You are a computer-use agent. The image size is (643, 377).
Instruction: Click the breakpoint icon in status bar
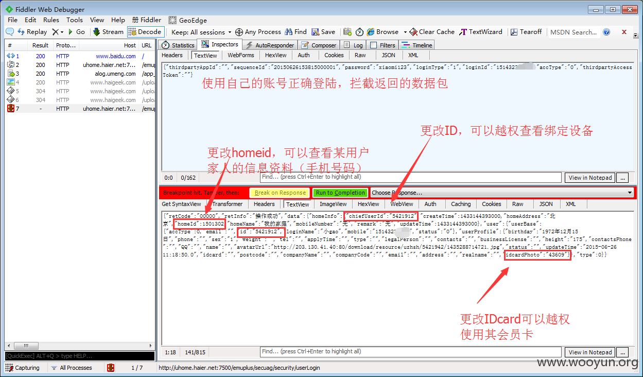(111, 368)
